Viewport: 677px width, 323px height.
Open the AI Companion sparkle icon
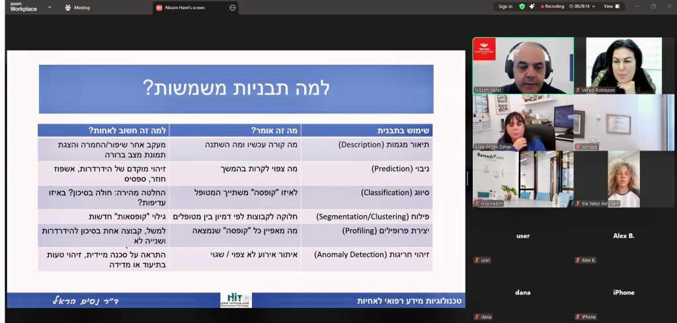pos(532,7)
